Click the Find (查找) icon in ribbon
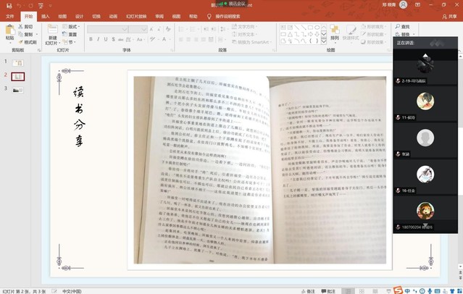 404,27
